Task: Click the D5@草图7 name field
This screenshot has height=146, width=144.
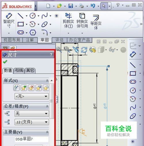Action: (x=31, y=139)
